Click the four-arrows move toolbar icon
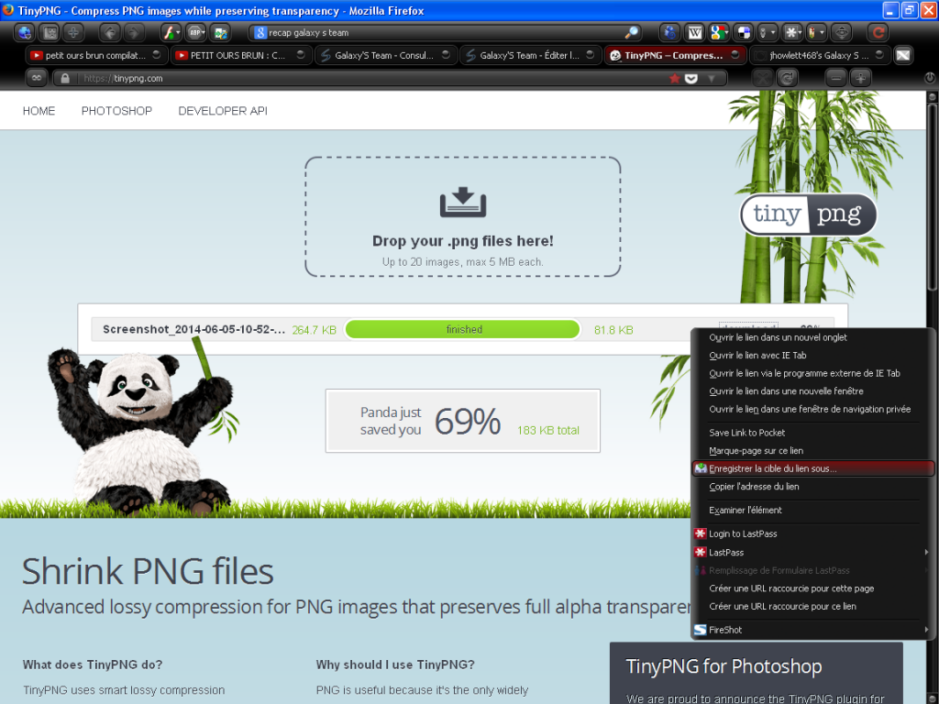Screen dimensions: 939x704 point(842,33)
